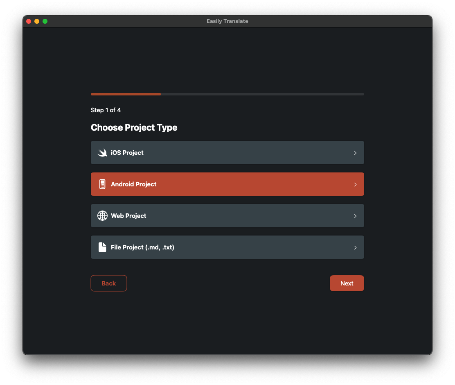Click the globe icon for Web Project
455x385 pixels.
(x=102, y=216)
